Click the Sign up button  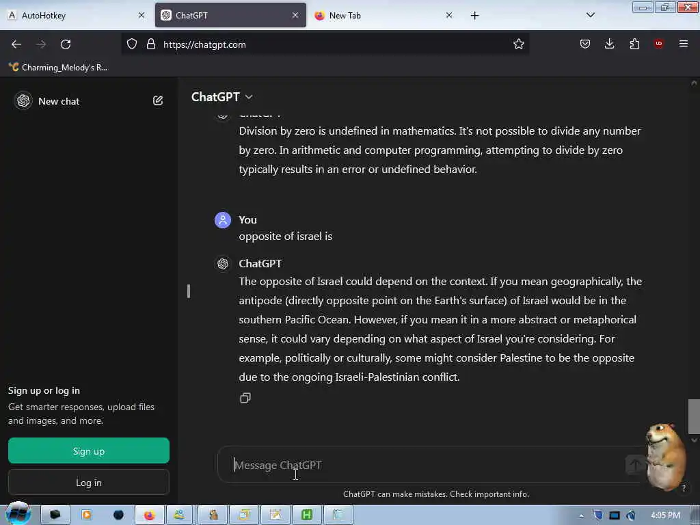coord(89,450)
